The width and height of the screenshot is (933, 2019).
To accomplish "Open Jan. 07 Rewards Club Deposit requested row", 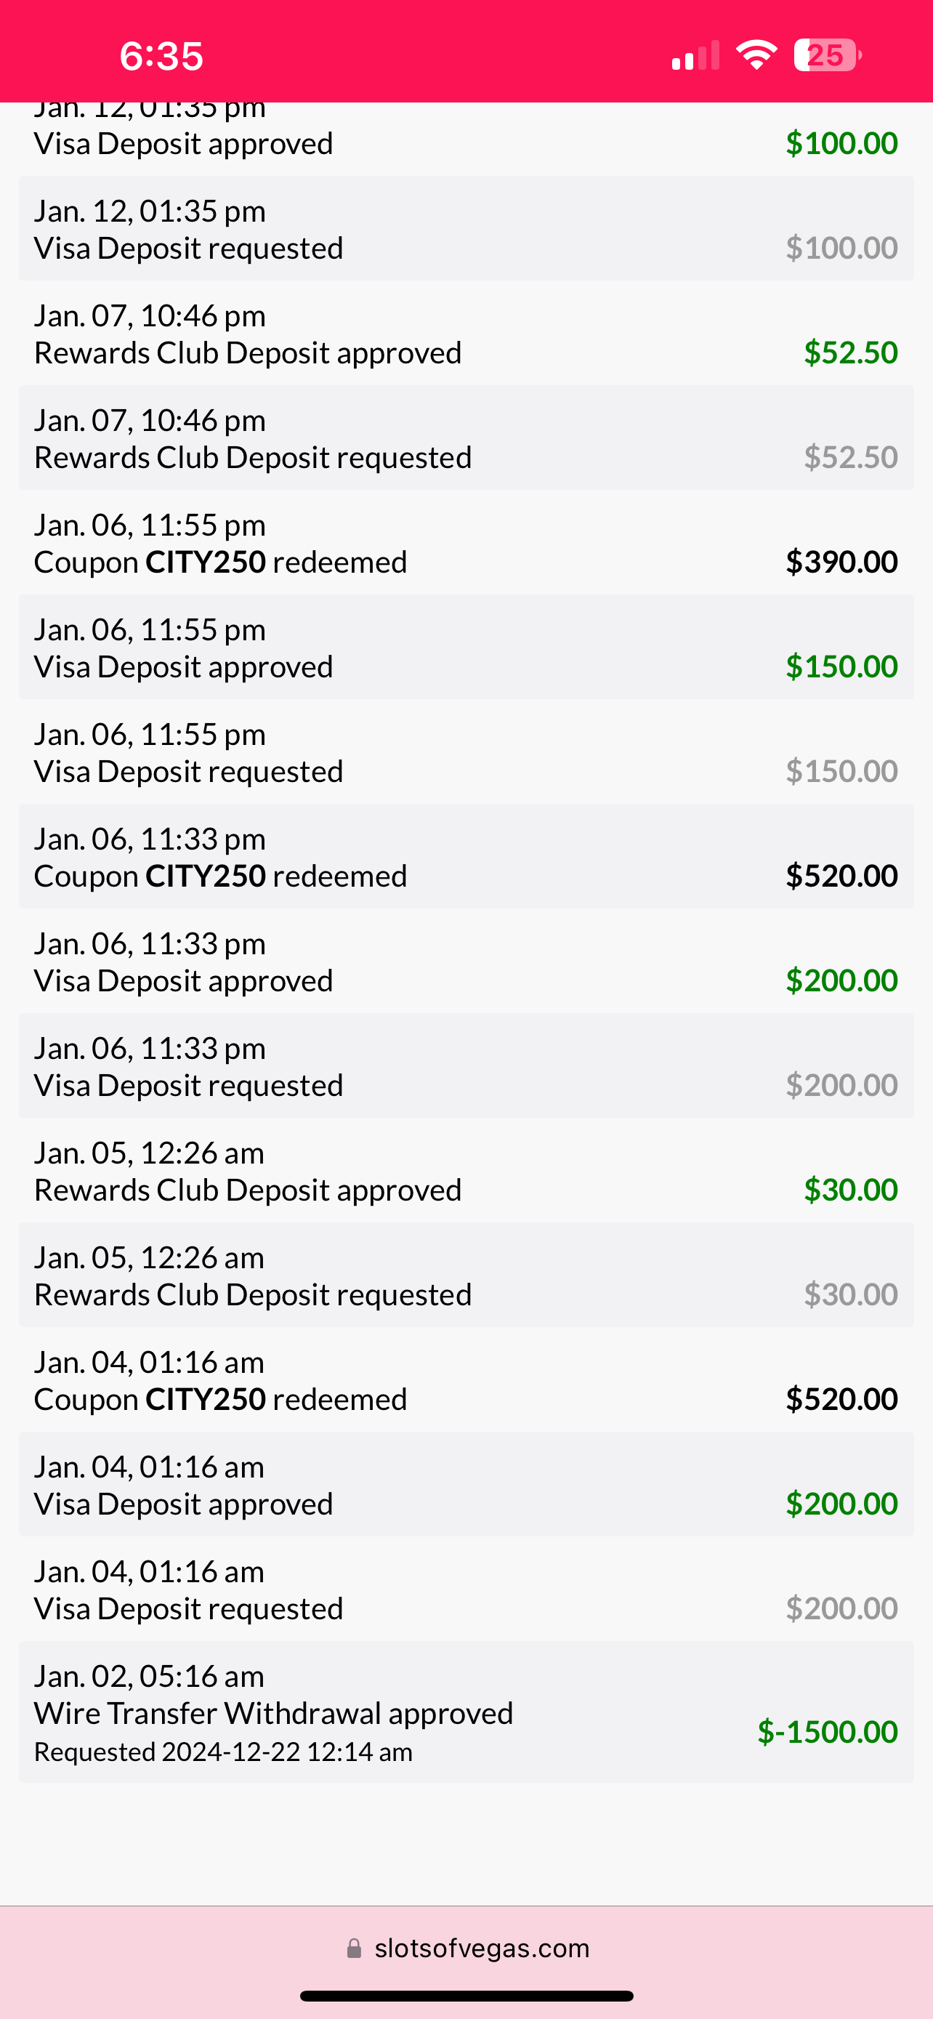I will 465,438.
